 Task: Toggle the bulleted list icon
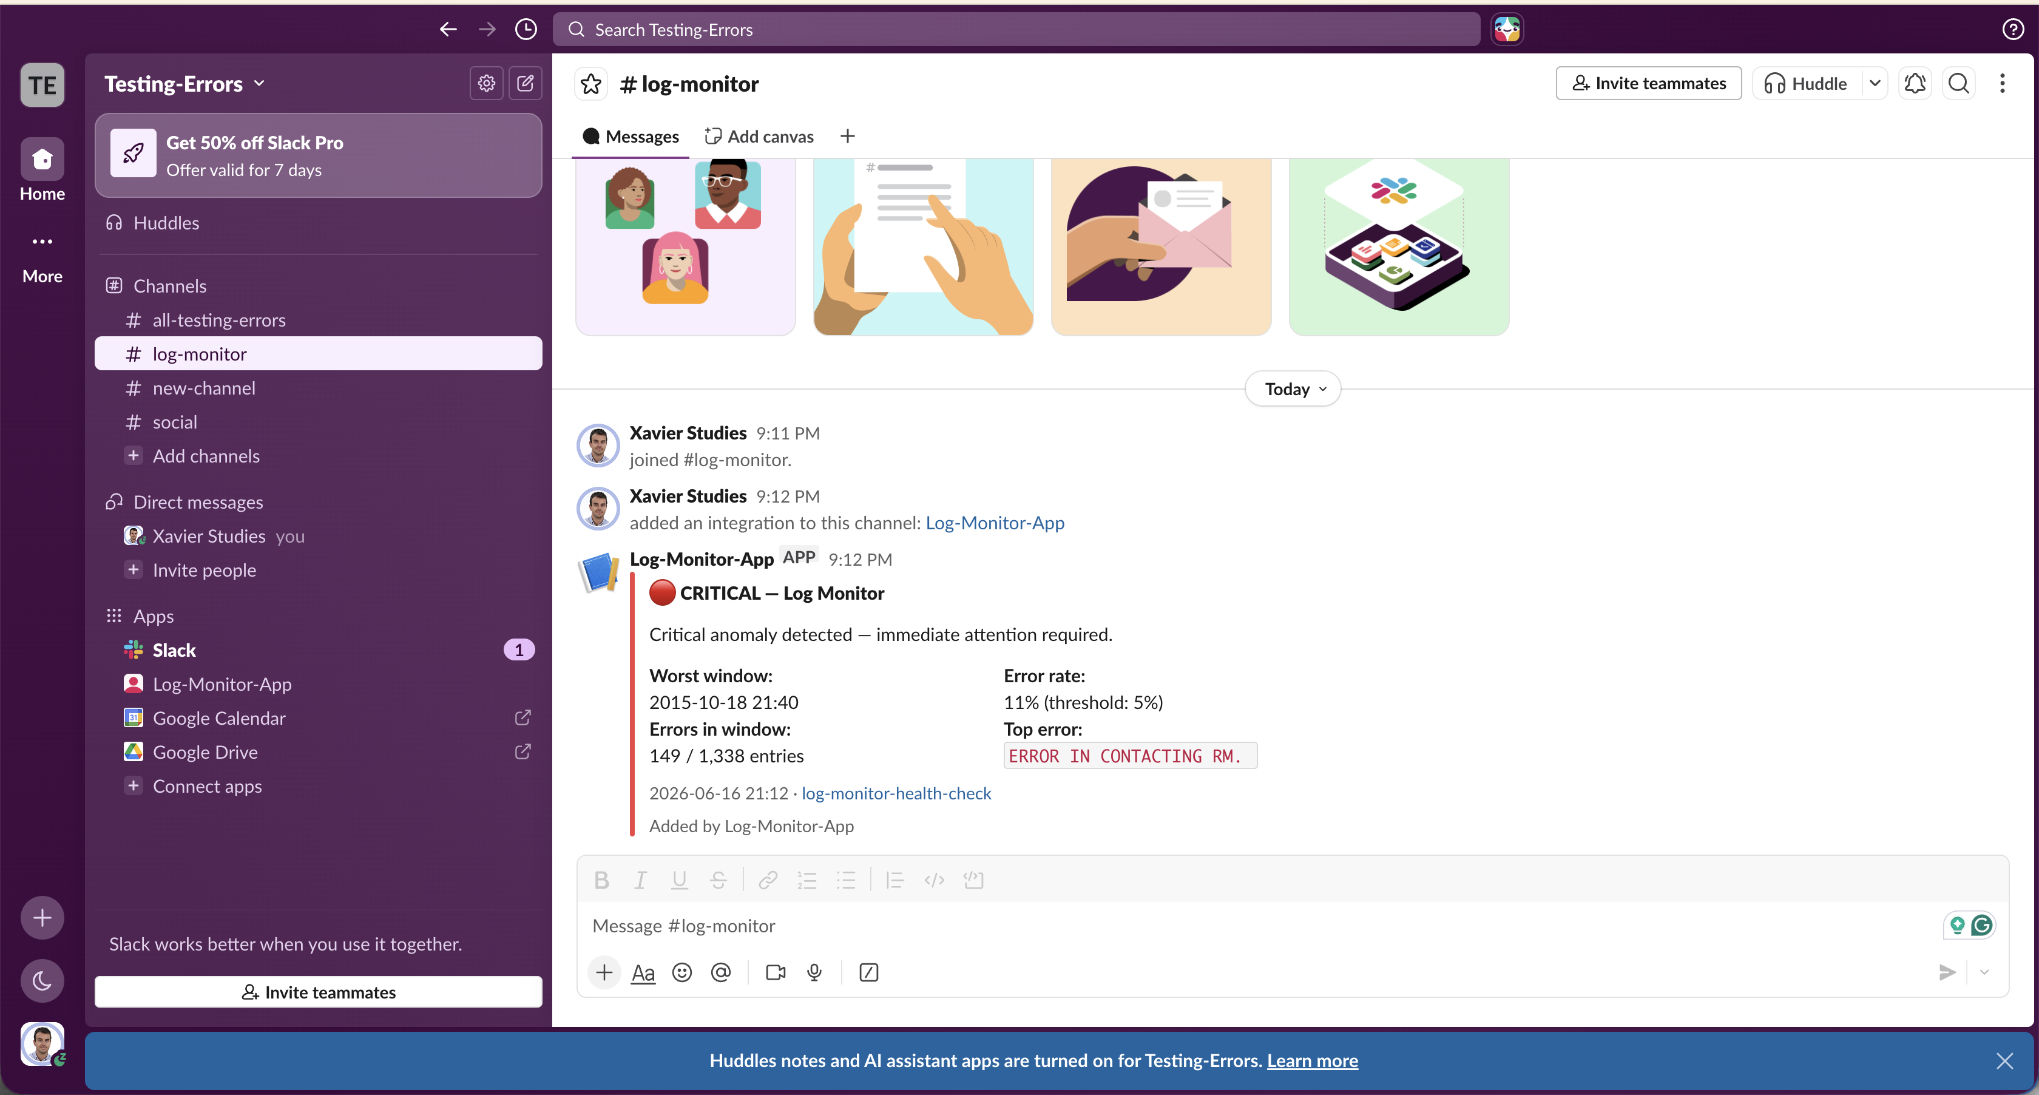(845, 880)
